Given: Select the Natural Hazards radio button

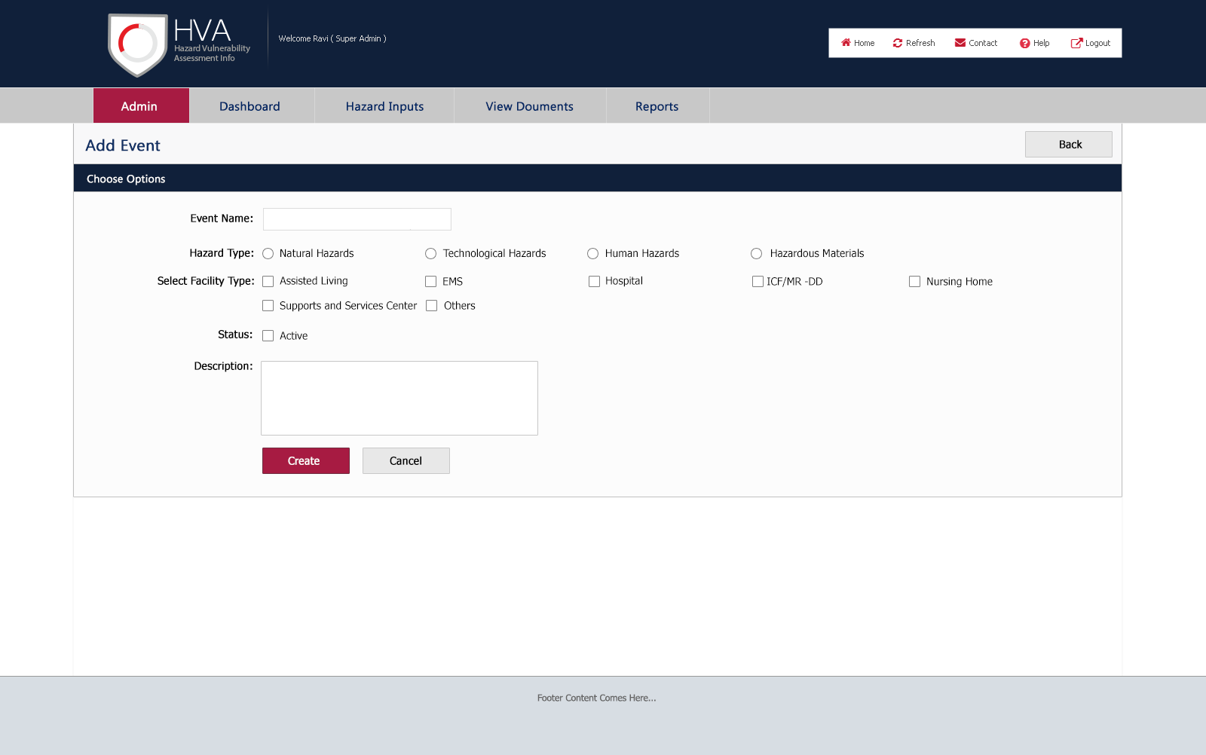Looking at the screenshot, I should (268, 254).
